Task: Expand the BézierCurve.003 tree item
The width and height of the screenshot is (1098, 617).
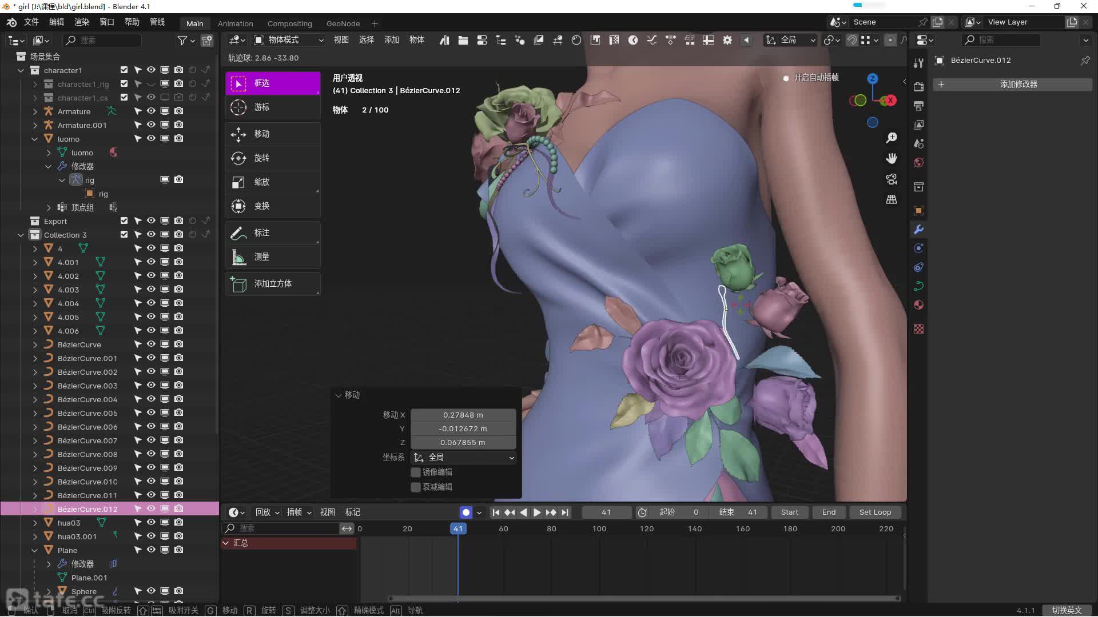Action: tap(35, 386)
